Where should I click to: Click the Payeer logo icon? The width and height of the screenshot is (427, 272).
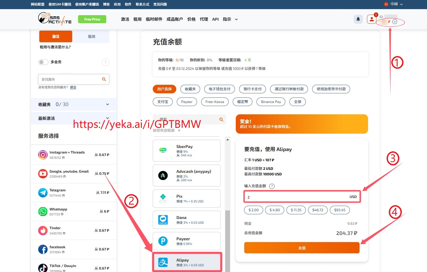(163, 241)
